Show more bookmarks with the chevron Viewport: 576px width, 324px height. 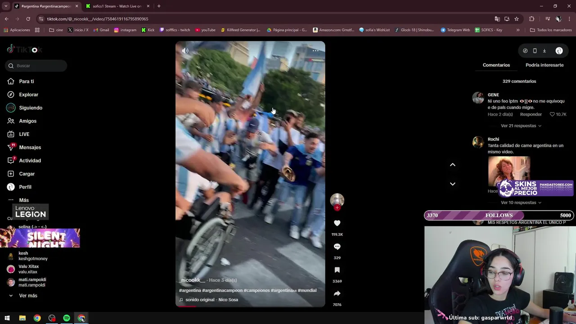point(518,30)
